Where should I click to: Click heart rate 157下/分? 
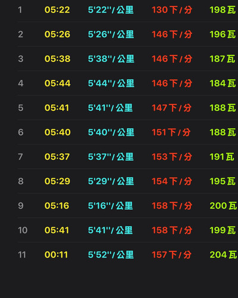tap(171, 254)
